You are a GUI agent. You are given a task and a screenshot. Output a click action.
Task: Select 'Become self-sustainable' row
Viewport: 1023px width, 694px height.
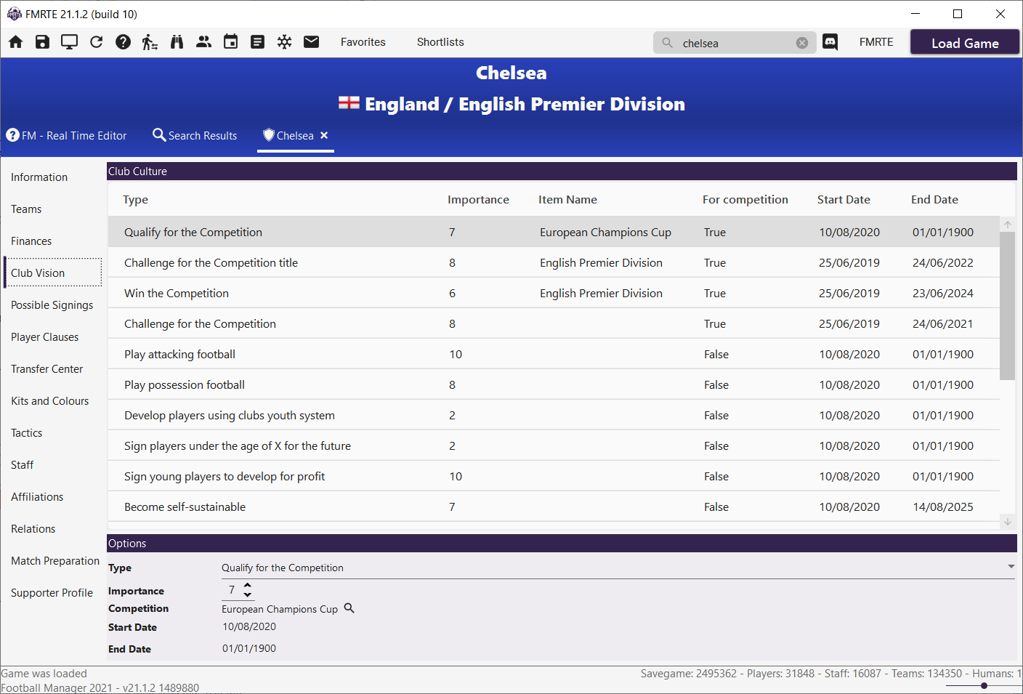coord(554,507)
